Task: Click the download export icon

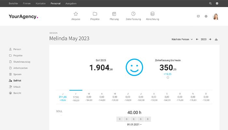Action: [216, 39]
